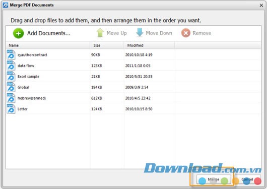Click the 2010/10/18 4:19 date cell
The height and width of the screenshot is (189, 267).
[x=139, y=55]
